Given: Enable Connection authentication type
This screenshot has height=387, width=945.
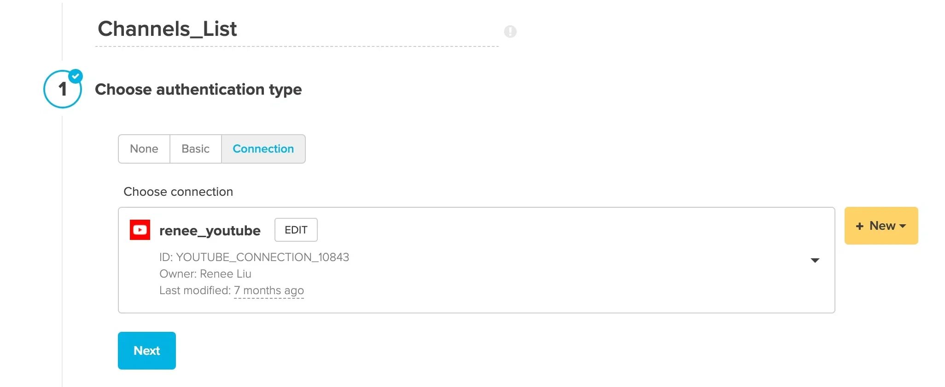Looking at the screenshot, I should (x=263, y=148).
